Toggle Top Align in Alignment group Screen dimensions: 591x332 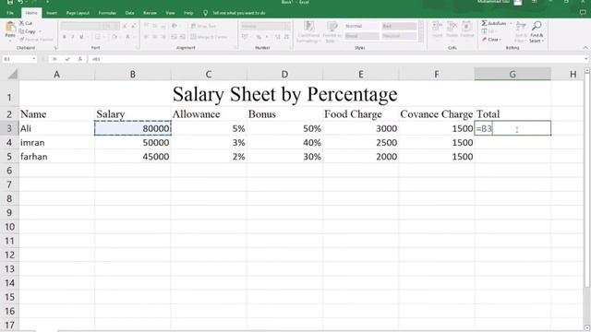pos(146,26)
